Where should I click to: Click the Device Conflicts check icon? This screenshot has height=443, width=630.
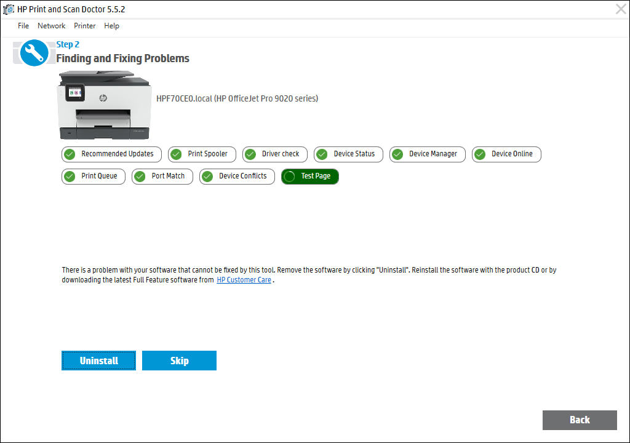pos(209,177)
